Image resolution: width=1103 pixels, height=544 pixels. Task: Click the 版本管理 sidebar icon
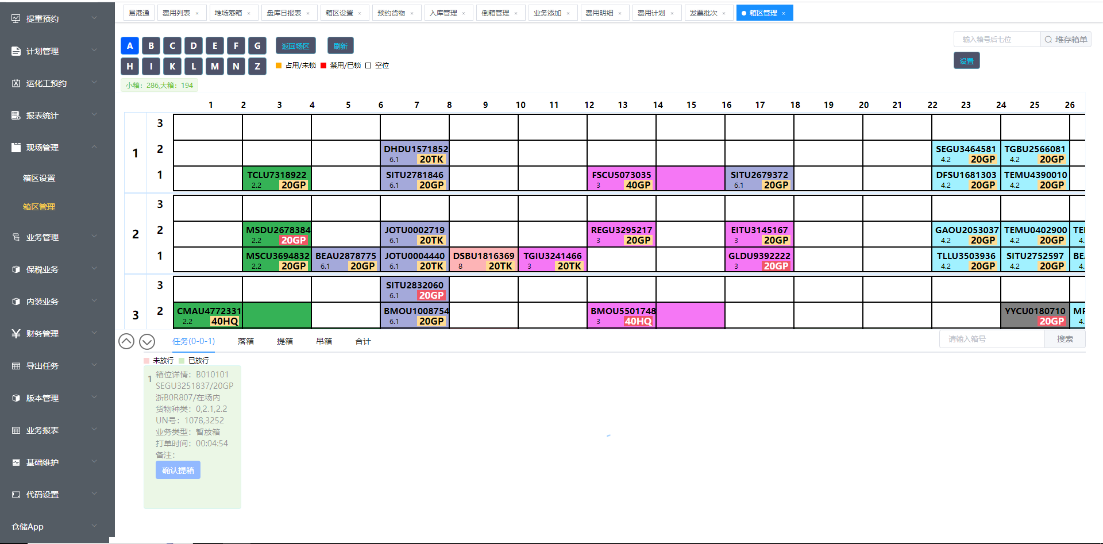[16, 398]
